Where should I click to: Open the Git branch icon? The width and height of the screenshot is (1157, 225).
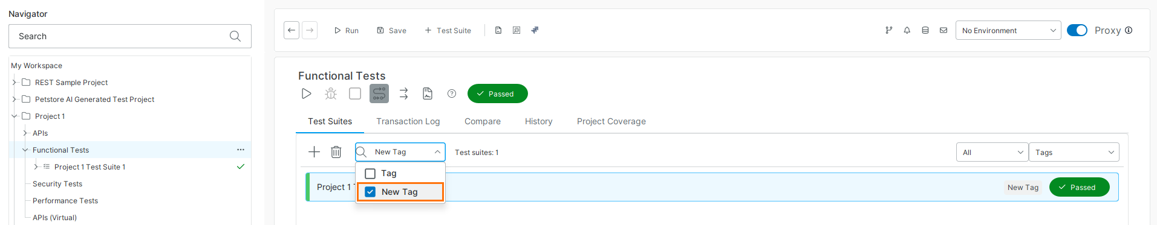pyautogui.click(x=888, y=30)
